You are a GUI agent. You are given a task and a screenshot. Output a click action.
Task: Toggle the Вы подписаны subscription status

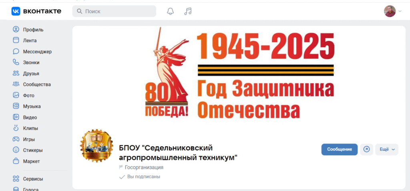coord(140,177)
